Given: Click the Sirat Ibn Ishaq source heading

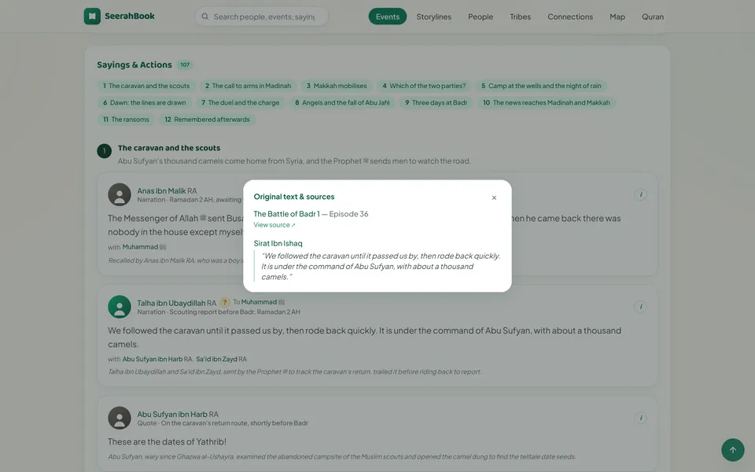Looking at the screenshot, I should (x=278, y=243).
